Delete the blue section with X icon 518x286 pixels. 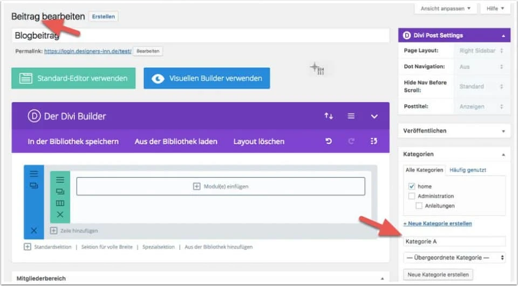click(x=33, y=231)
